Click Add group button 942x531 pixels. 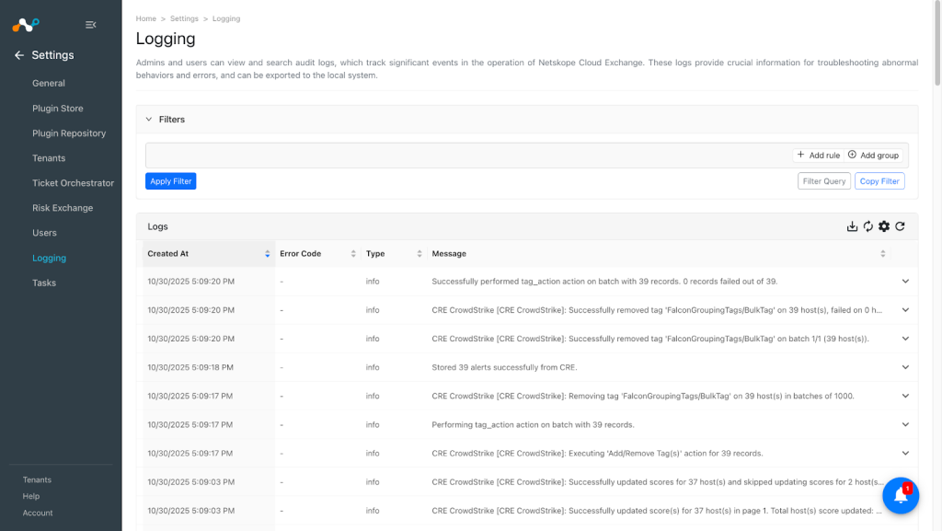coord(874,155)
